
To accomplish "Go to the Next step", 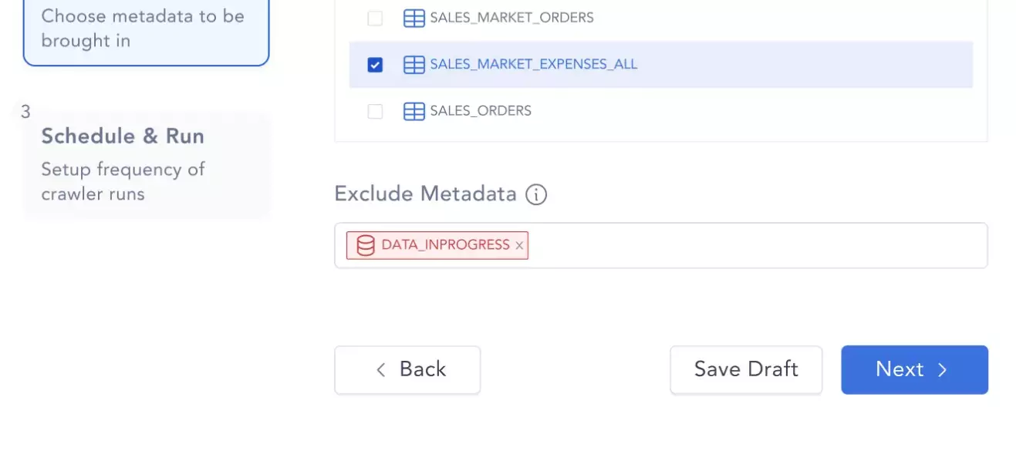I will [914, 370].
